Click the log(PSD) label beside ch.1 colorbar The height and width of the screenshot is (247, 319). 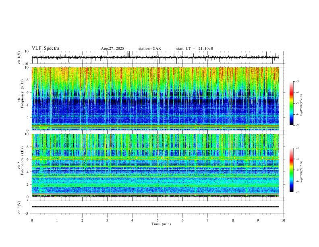[x=302, y=105]
